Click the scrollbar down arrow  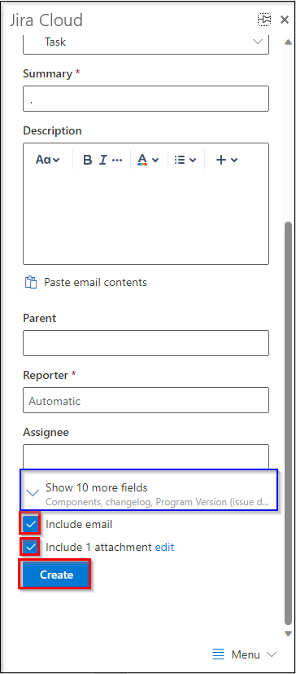pos(289,633)
